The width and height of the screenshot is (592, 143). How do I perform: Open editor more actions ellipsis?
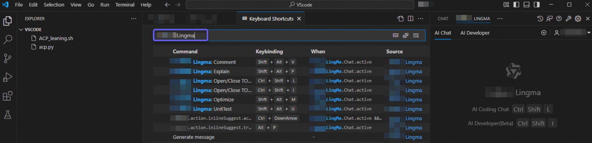point(421,19)
